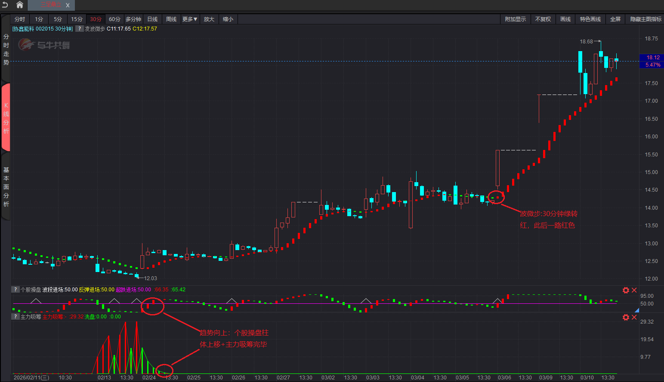Click the 放大 zoom in button

[x=209, y=19]
